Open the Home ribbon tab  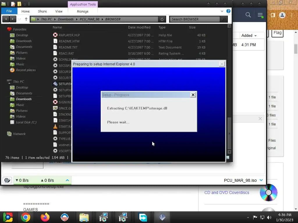tap(26, 11)
